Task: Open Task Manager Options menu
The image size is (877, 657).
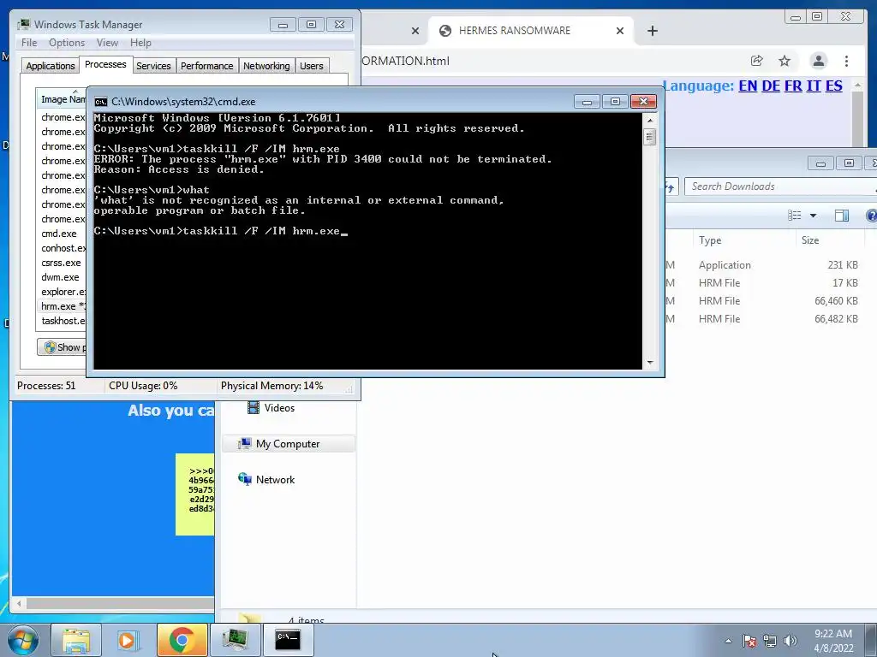Action: coord(67,43)
